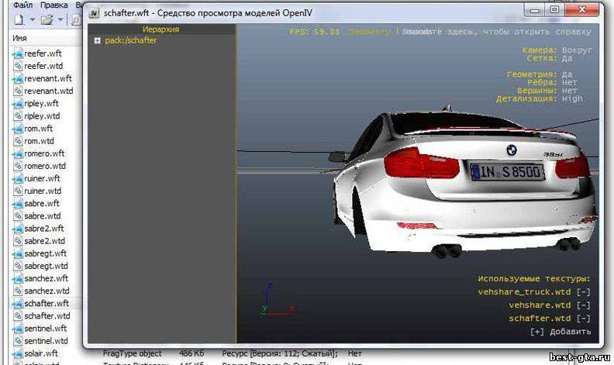Select sanchez.wtd in file list
The height and width of the screenshot is (365, 614).
pos(47,291)
